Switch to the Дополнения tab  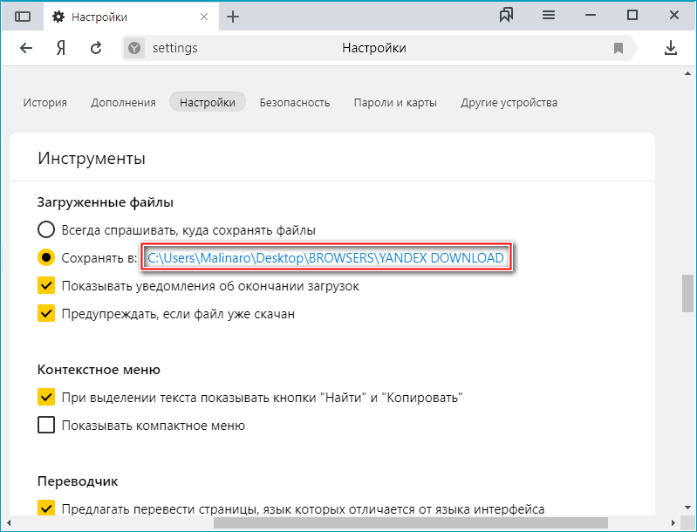123,103
